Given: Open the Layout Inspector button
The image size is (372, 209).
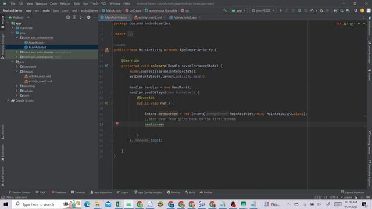Looking at the screenshot, I should 353,192.
